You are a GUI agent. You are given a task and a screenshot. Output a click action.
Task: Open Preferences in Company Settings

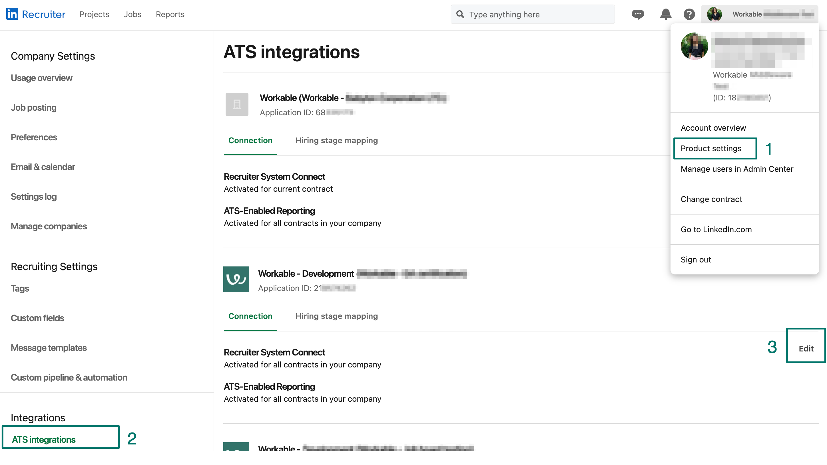tap(34, 137)
